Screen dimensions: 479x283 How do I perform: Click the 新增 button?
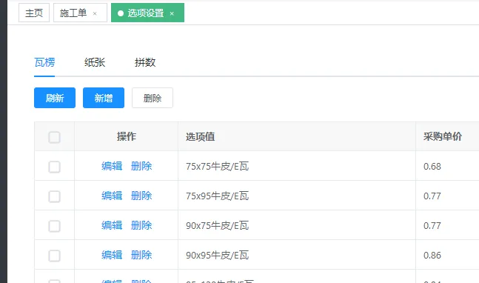click(x=104, y=98)
